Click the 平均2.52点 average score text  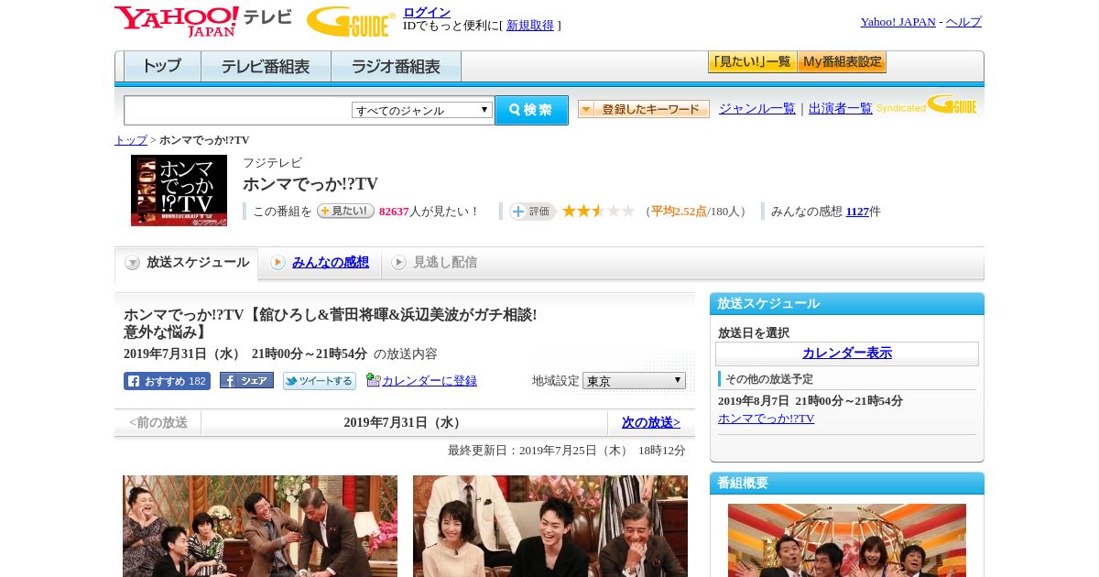[x=679, y=212]
